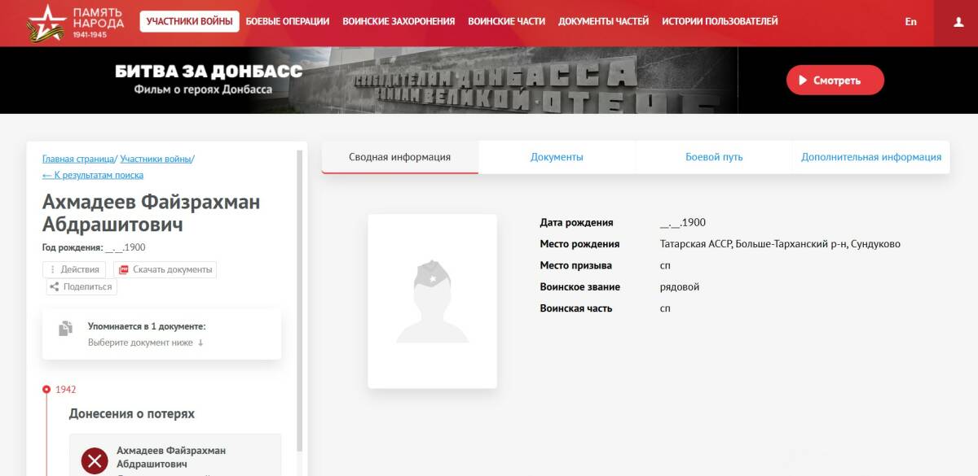The height and width of the screenshot is (476, 978).
Task: Click the left panel vertical scrollbar
Action: point(299,301)
